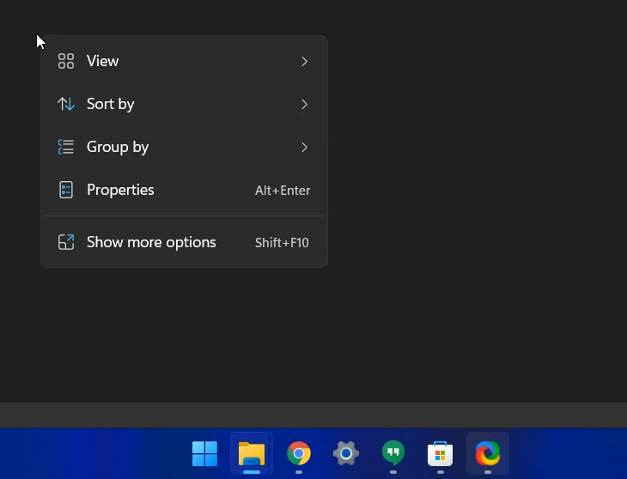Screen dimensions: 627x479
Task: Open the gear Settings app on taskbar
Action: click(x=346, y=453)
